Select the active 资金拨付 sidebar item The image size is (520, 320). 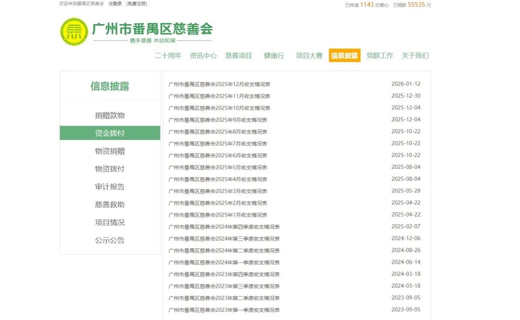110,133
